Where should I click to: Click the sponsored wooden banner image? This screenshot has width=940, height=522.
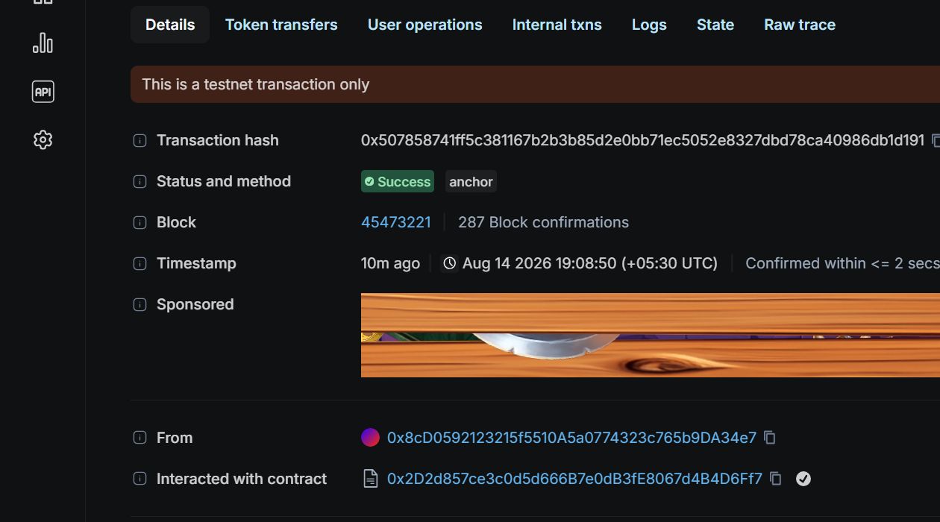651,335
